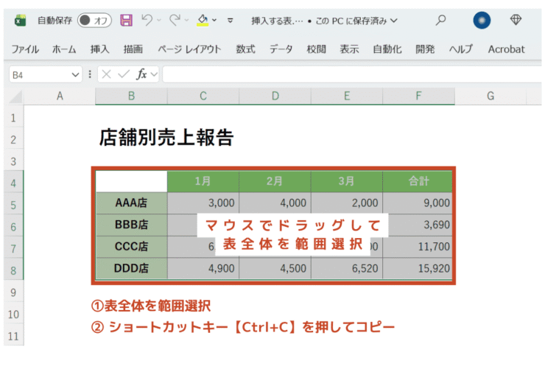This screenshot has width=545, height=372.
Task: Switch to the 数式 tab
Action: point(246,49)
